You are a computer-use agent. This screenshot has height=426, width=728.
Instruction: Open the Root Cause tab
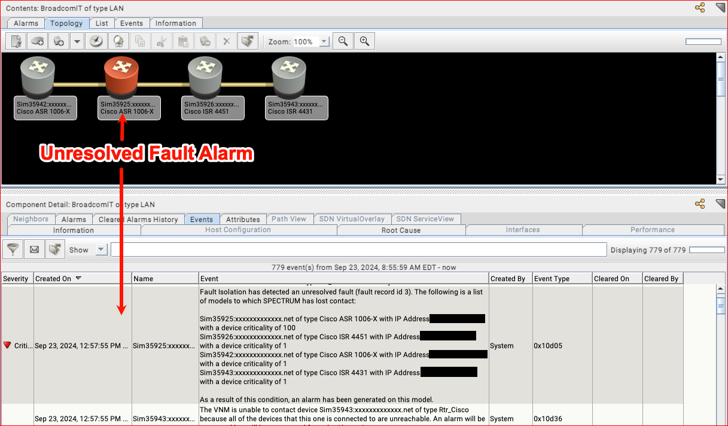[x=401, y=230]
